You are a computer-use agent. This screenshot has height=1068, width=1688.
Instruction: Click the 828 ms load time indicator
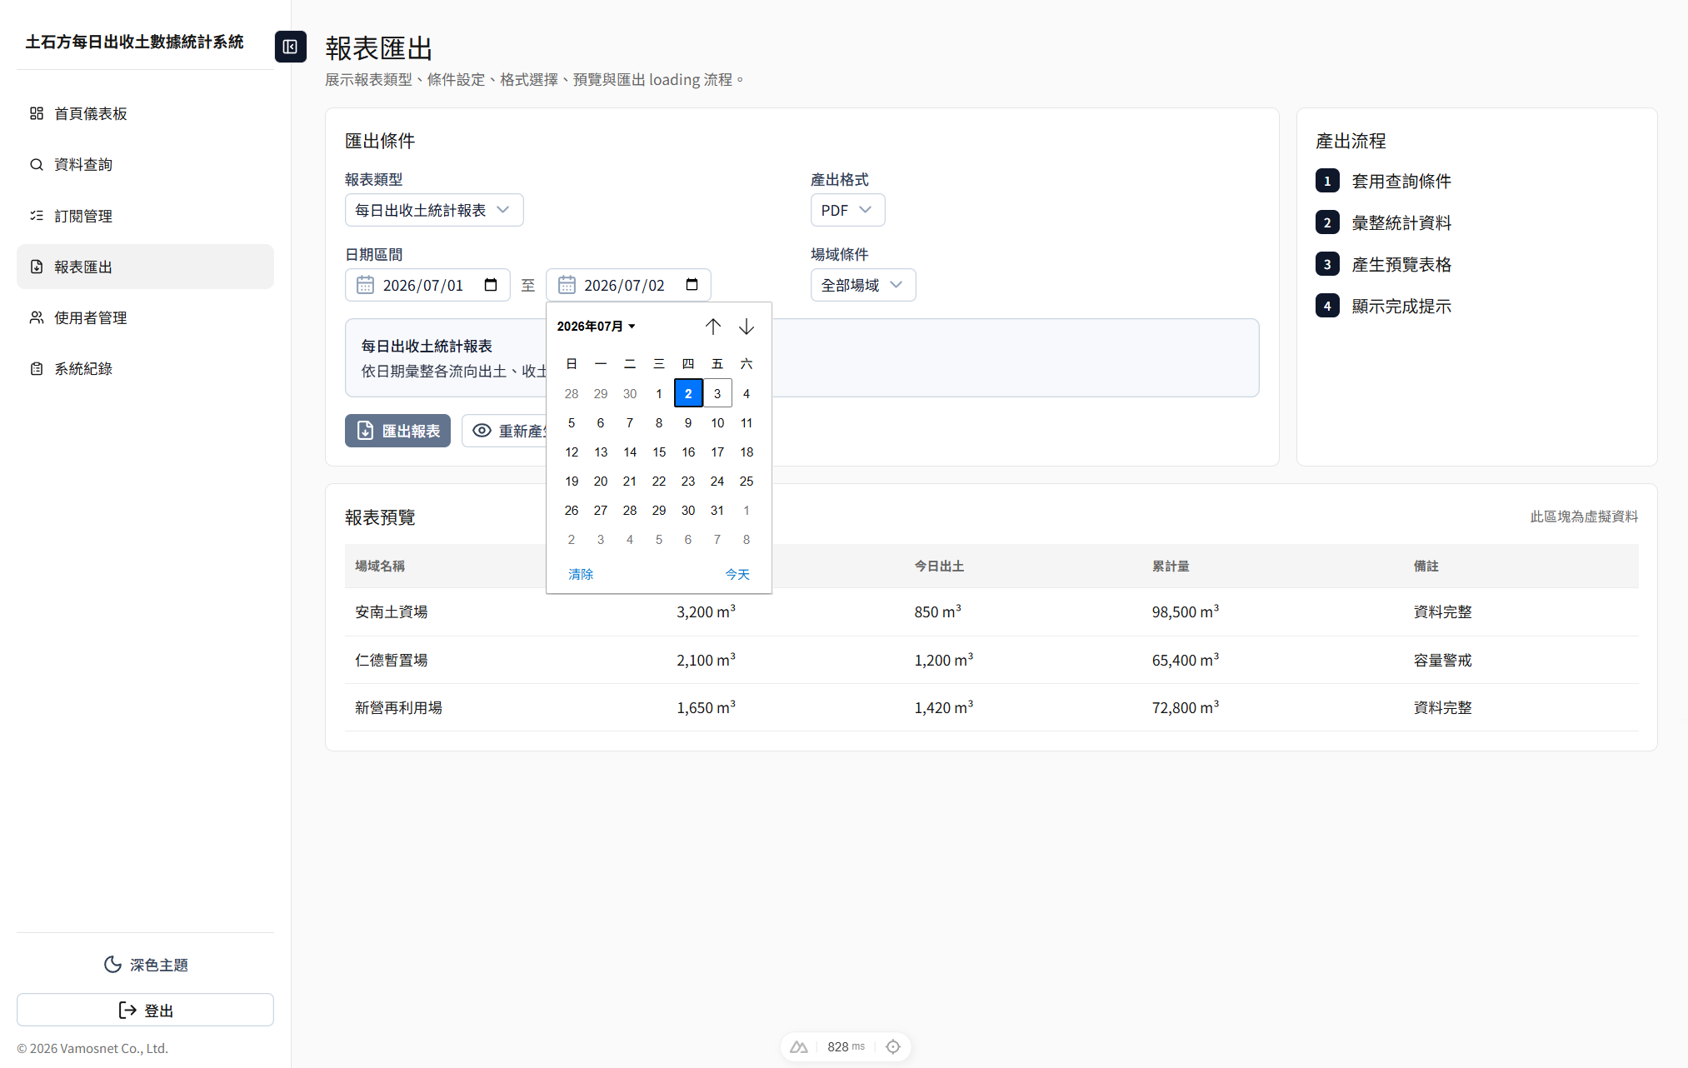point(846,1046)
